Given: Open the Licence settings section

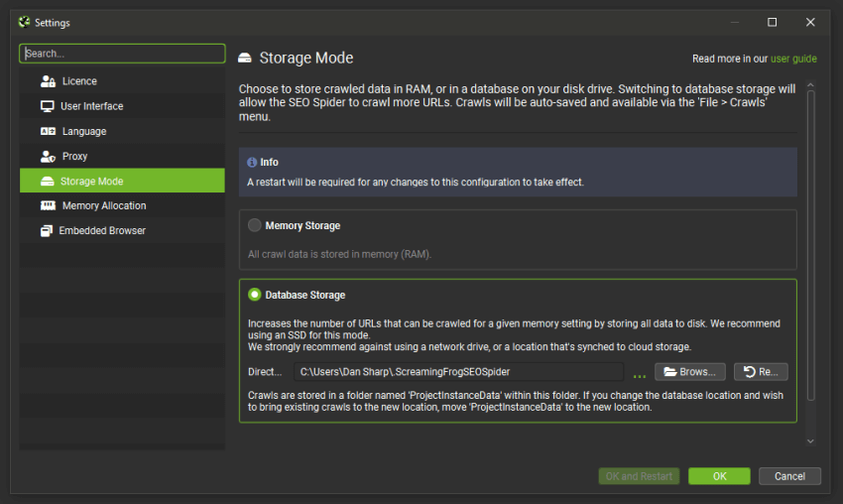Looking at the screenshot, I should click(122, 81).
